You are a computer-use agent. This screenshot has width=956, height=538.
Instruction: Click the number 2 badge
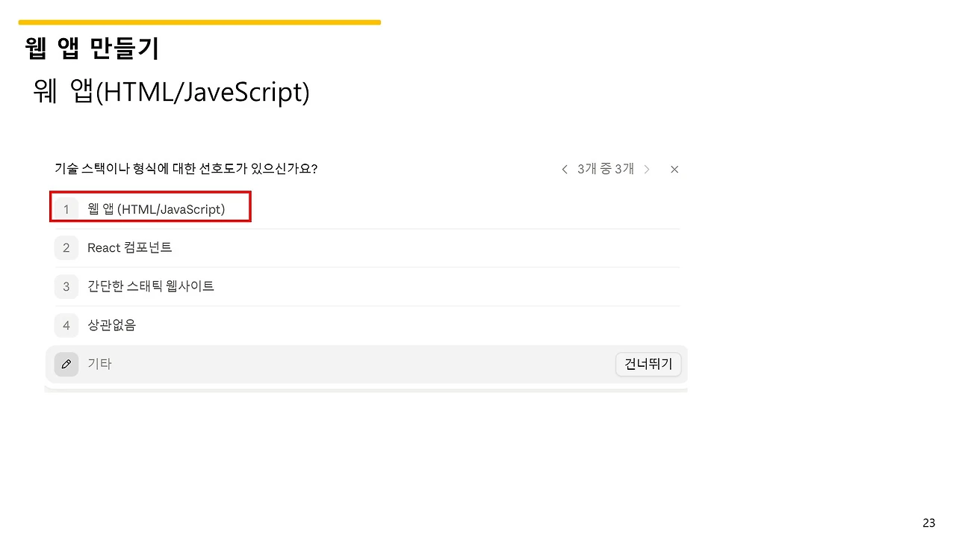click(66, 247)
